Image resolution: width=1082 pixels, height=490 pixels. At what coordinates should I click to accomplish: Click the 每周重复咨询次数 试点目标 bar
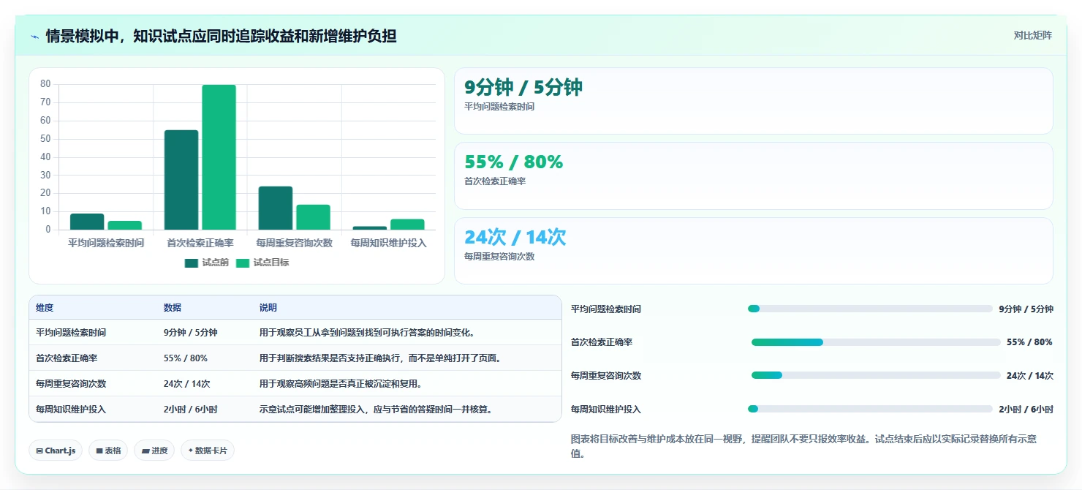click(x=313, y=217)
